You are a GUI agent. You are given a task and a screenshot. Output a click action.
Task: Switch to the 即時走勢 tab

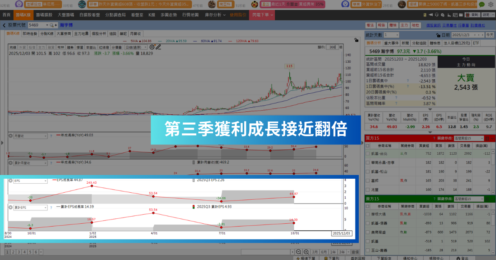[x=30, y=34]
